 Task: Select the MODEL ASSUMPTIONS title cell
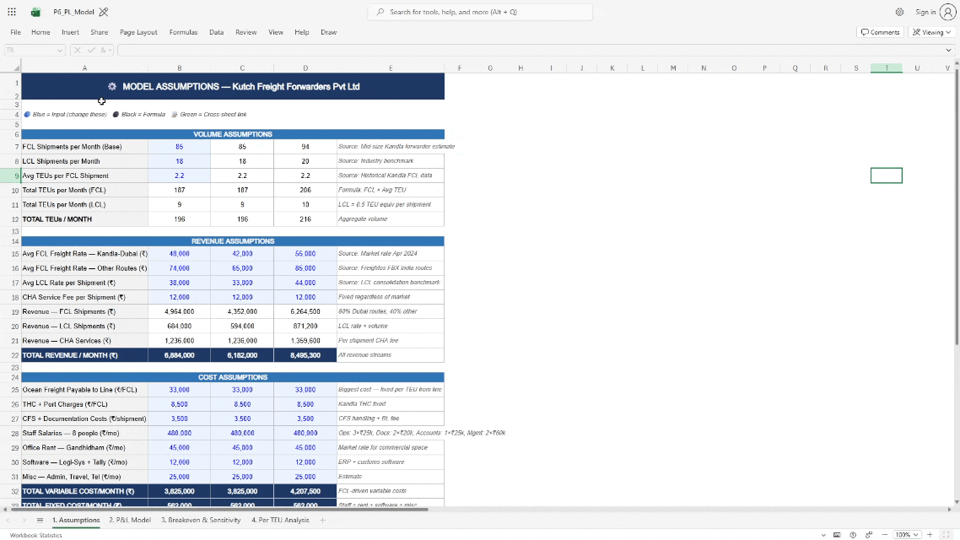(x=233, y=86)
